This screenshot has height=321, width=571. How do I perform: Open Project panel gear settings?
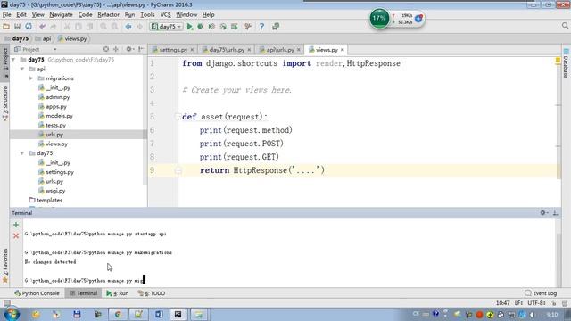pyautogui.click(x=128, y=49)
